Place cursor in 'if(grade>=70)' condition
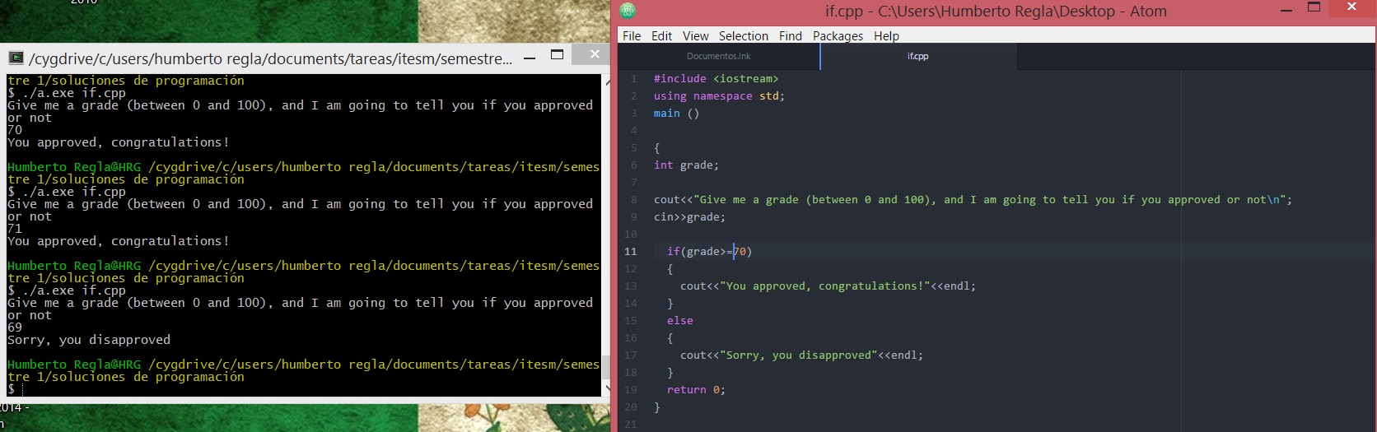 pos(709,252)
